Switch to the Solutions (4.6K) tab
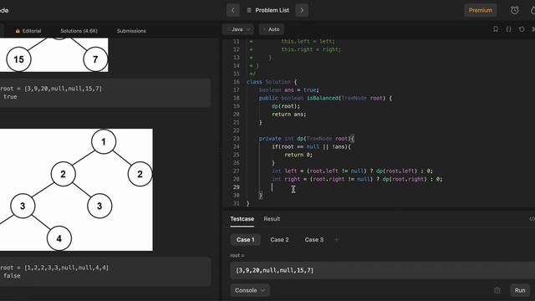This screenshot has height=301, width=535. click(x=79, y=31)
